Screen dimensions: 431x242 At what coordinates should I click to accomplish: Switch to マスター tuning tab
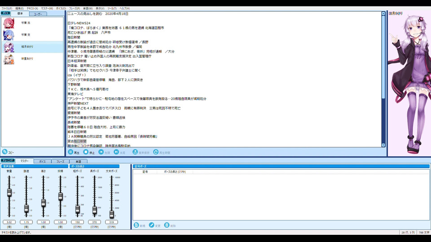tap(24, 161)
